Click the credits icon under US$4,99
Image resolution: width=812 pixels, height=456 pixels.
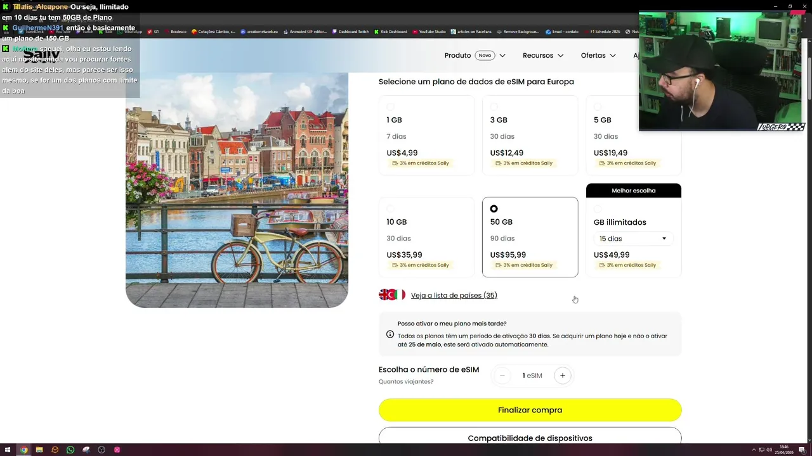tap(395, 163)
